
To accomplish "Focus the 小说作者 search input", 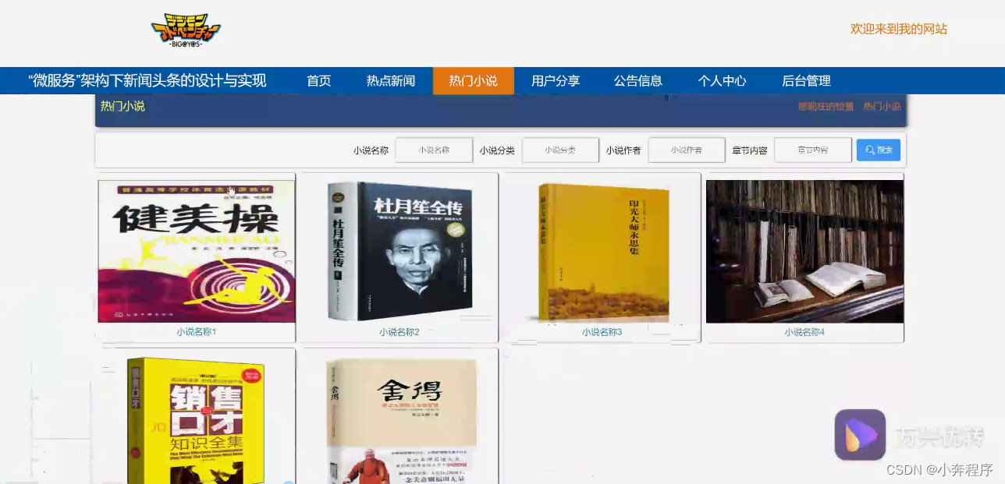I will click(x=687, y=150).
